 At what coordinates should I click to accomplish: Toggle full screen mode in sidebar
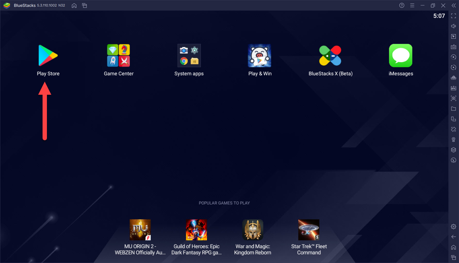point(454,16)
